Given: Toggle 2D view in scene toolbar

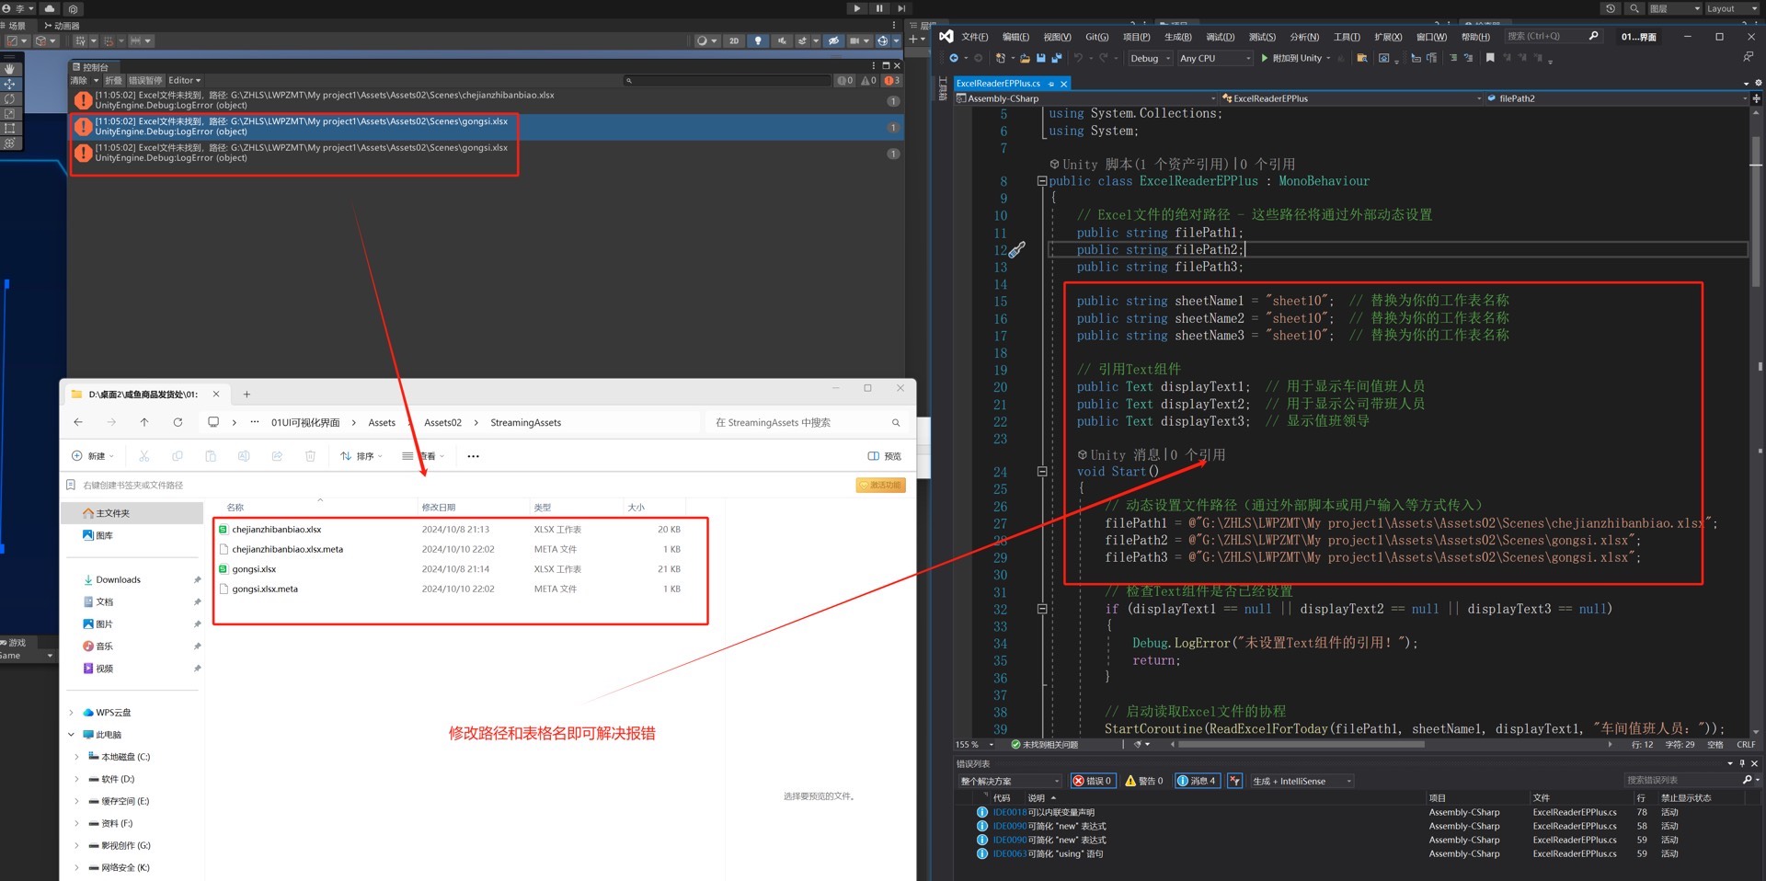Looking at the screenshot, I should tap(733, 40).
